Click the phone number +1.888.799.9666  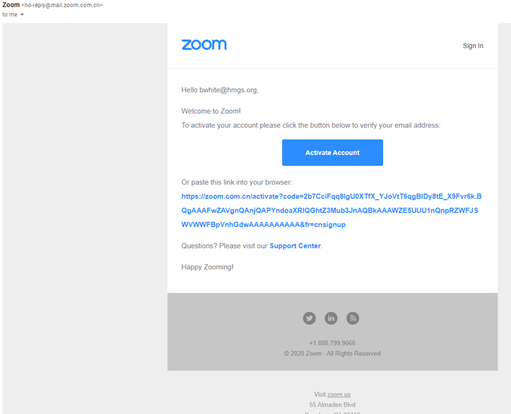(332, 343)
